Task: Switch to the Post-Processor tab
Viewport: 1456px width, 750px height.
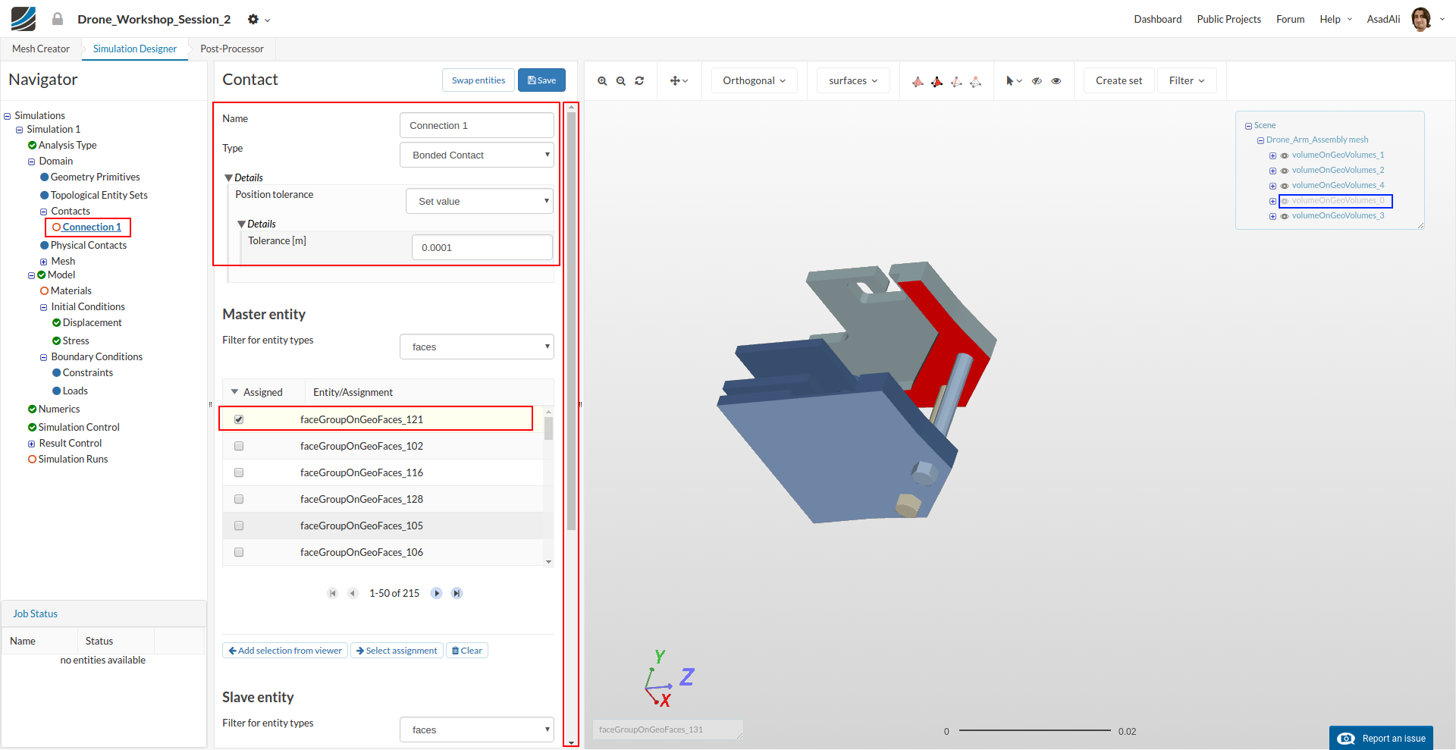Action: [231, 49]
